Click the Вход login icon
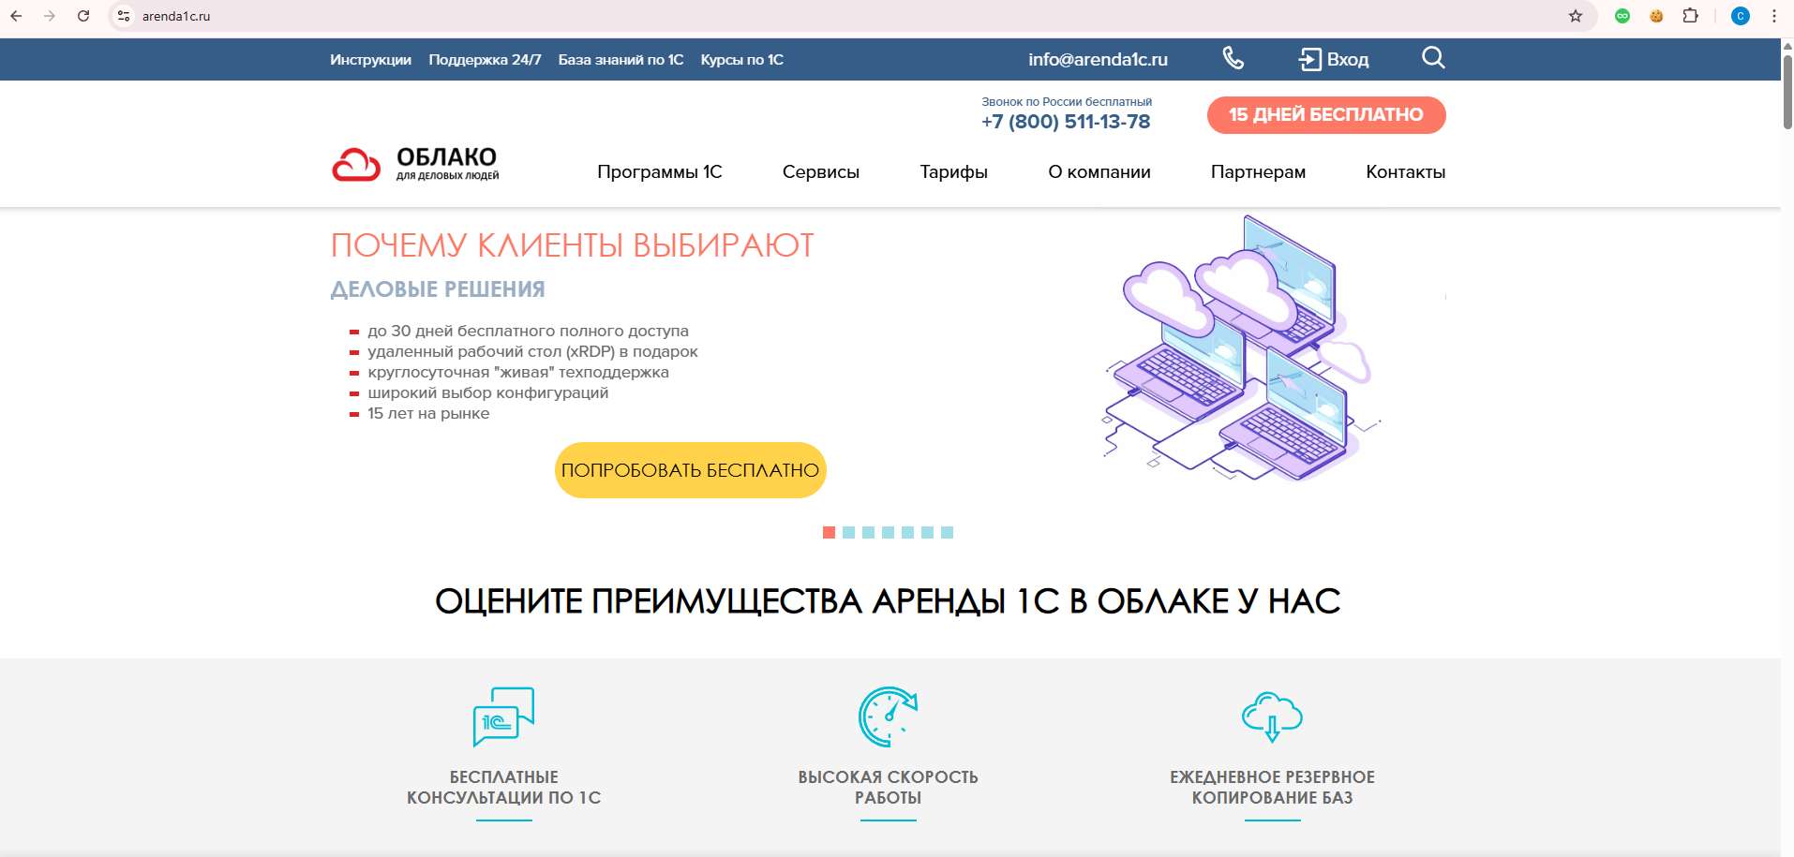The image size is (1794, 857). pyautogui.click(x=1309, y=60)
